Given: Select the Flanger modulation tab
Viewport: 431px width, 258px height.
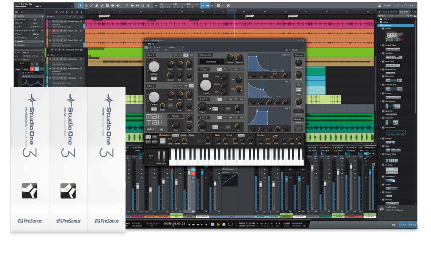Looking at the screenshot, I should pos(183,135).
